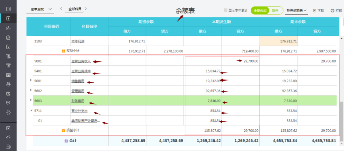Open the gear settings sidebar icon

tap(8, 112)
